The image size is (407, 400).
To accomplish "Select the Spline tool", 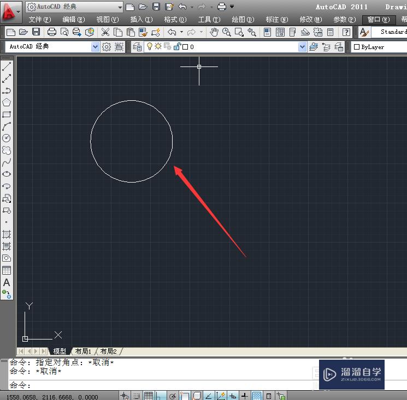I will tap(7, 162).
